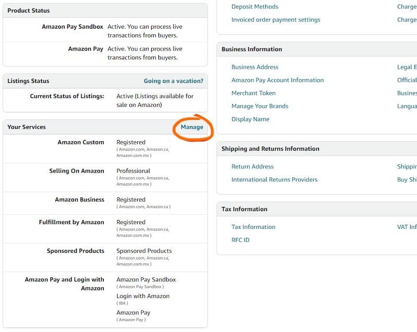Open the Going on a vacation? link

click(x=174, y=81)
